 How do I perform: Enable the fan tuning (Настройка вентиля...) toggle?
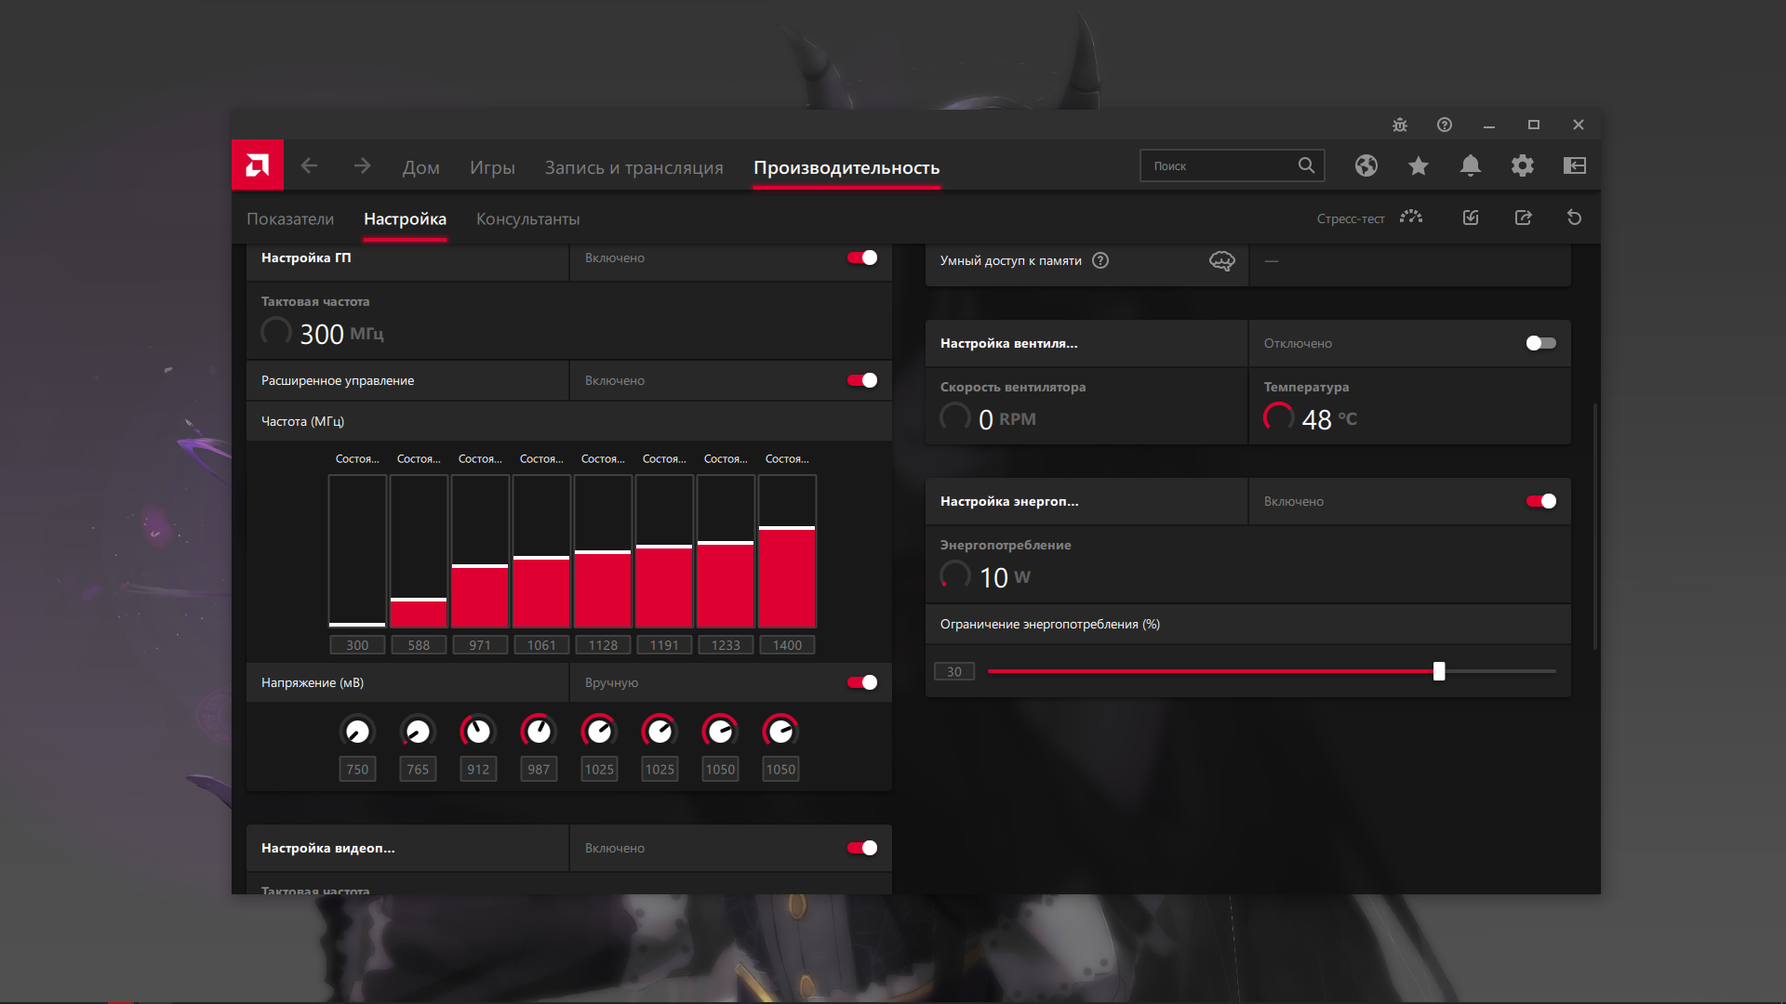(1540, 343)
